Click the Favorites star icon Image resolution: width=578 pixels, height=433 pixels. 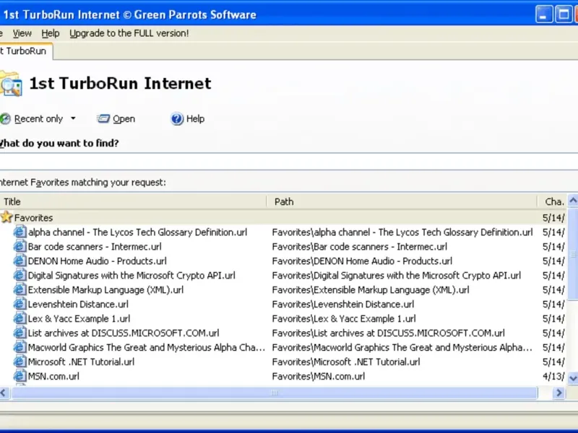(x=7, y=217)
